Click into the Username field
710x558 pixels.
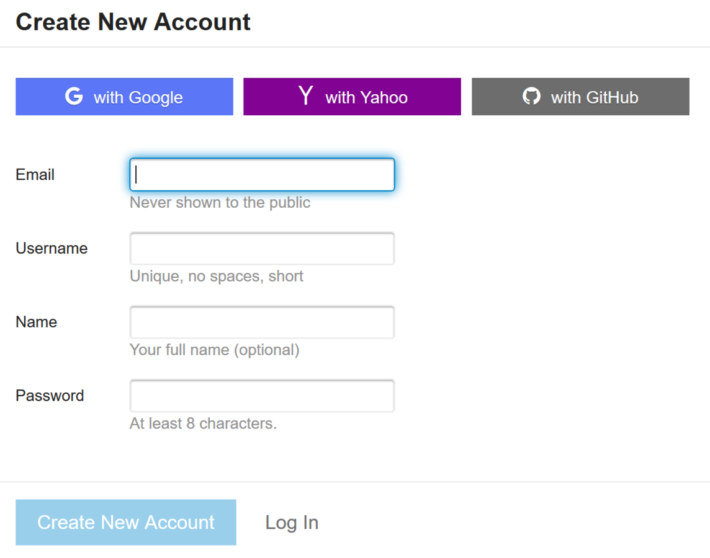pyautogui.click(x=262, y=248)
